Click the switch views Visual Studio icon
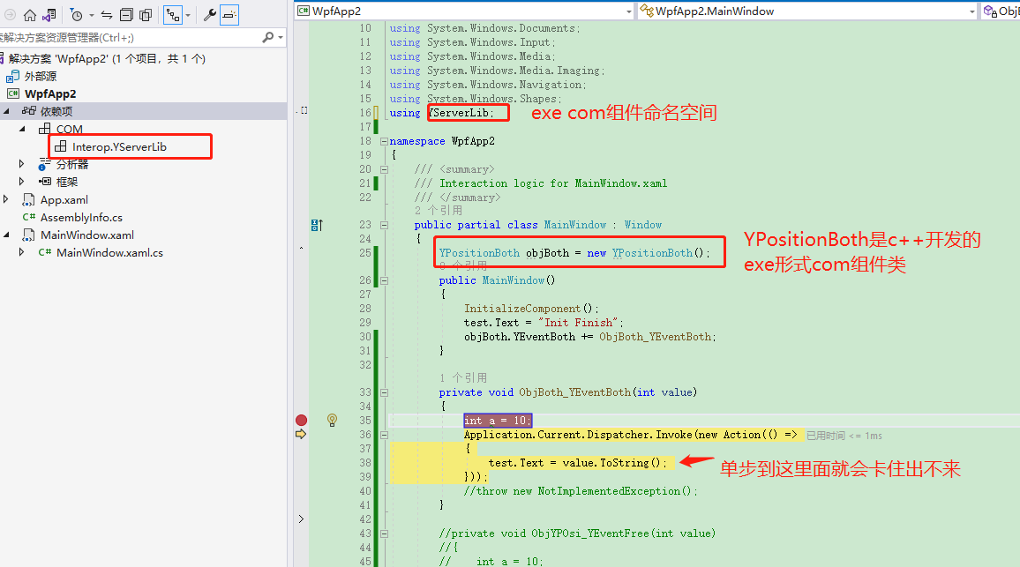 click(49, 15)
